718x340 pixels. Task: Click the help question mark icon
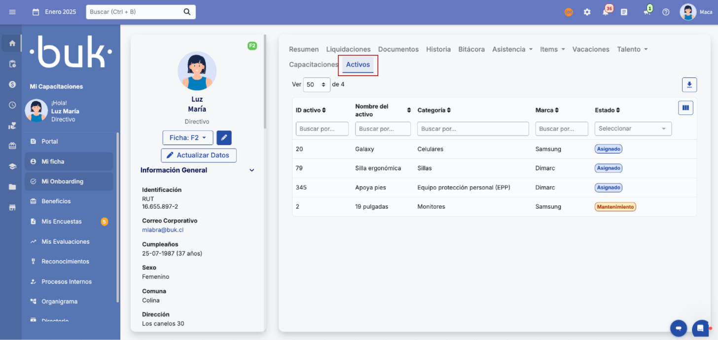click(666, 12)
